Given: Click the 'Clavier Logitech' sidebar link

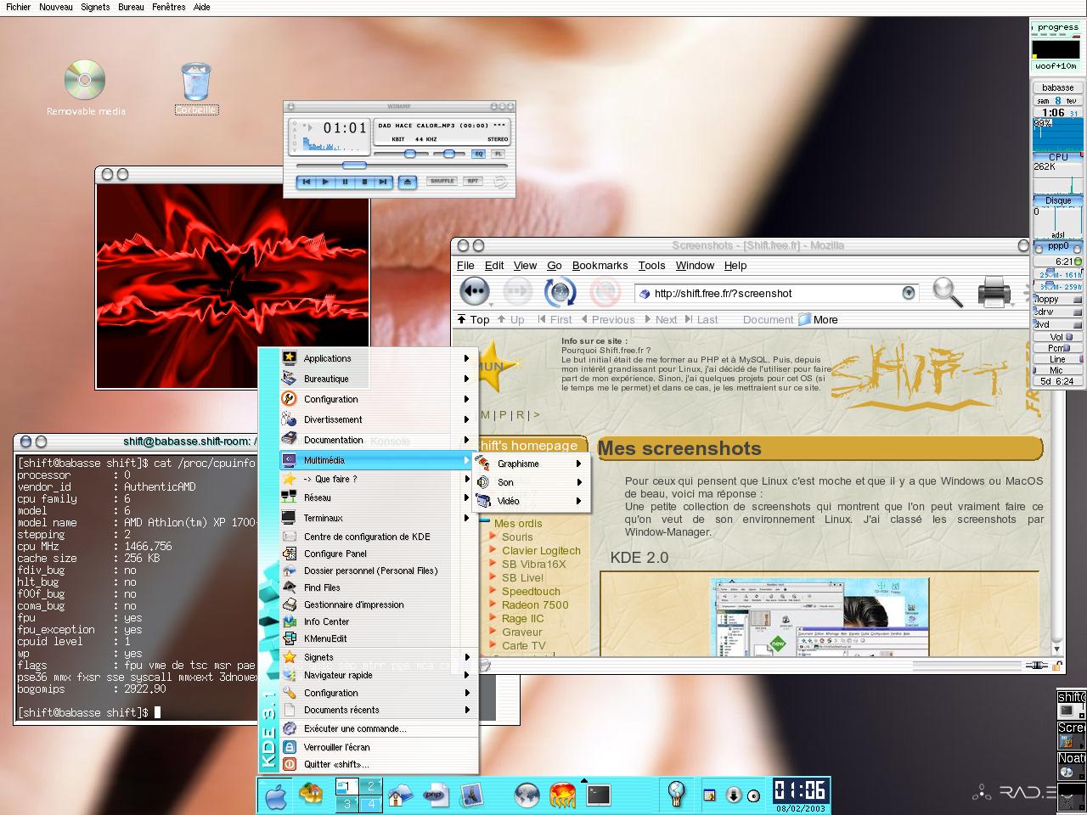Looking at the screenshot, I should [540, 550].
